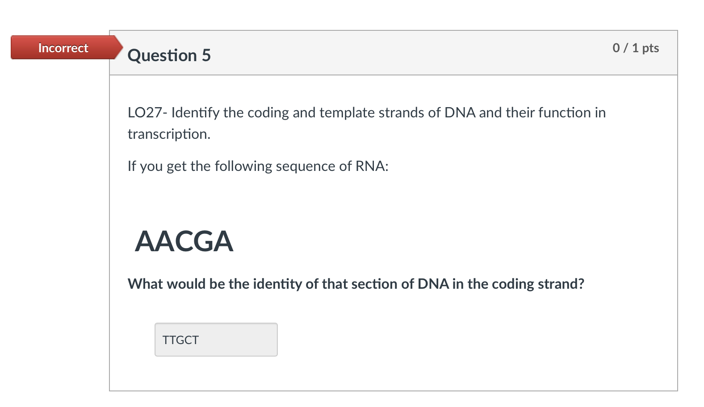Click the large AACGA RNA sequence

click(184, 241)
